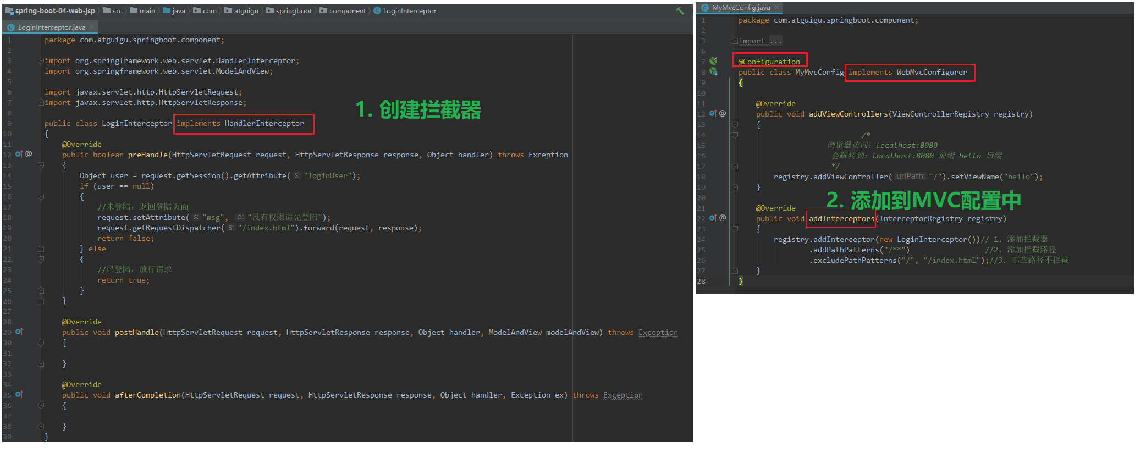Click the @ gutter marker beside preHandle
This screenshot has height=452, width=1146.
click(x=29, y=155)
